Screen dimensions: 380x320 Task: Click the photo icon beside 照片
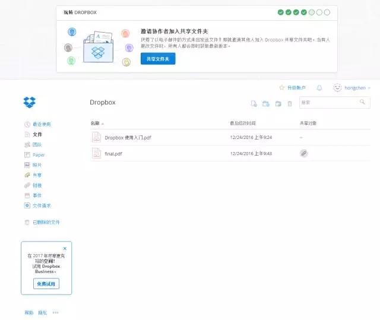[x=27, y=165]
